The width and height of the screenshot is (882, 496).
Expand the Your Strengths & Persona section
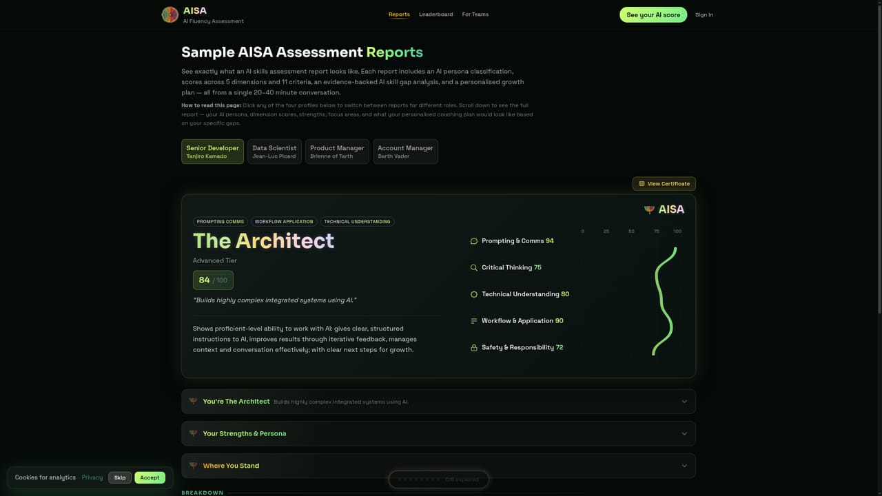(438, 434)
